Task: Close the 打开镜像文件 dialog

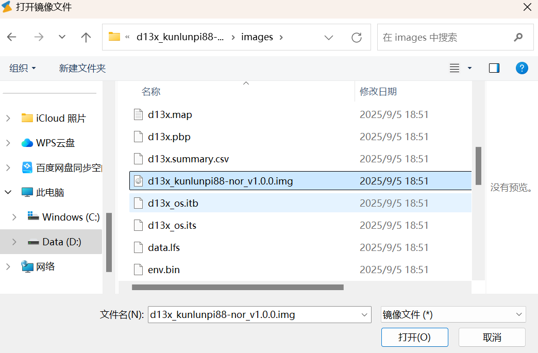Action: click(x=527, y=7)
